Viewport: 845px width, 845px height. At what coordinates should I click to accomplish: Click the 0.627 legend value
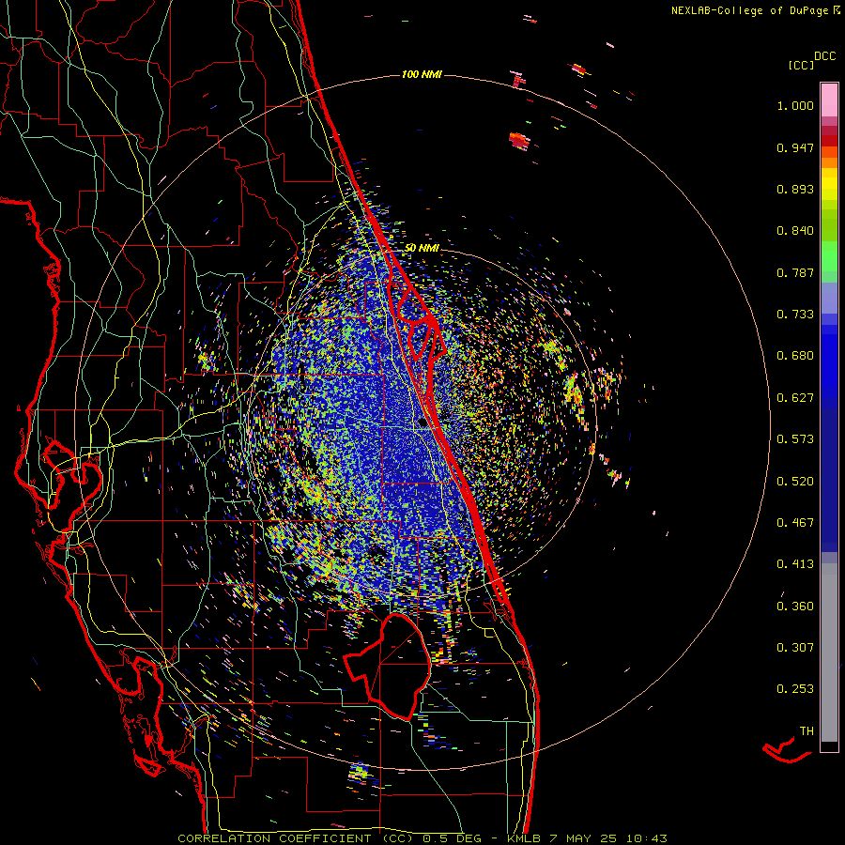[795, 398]
